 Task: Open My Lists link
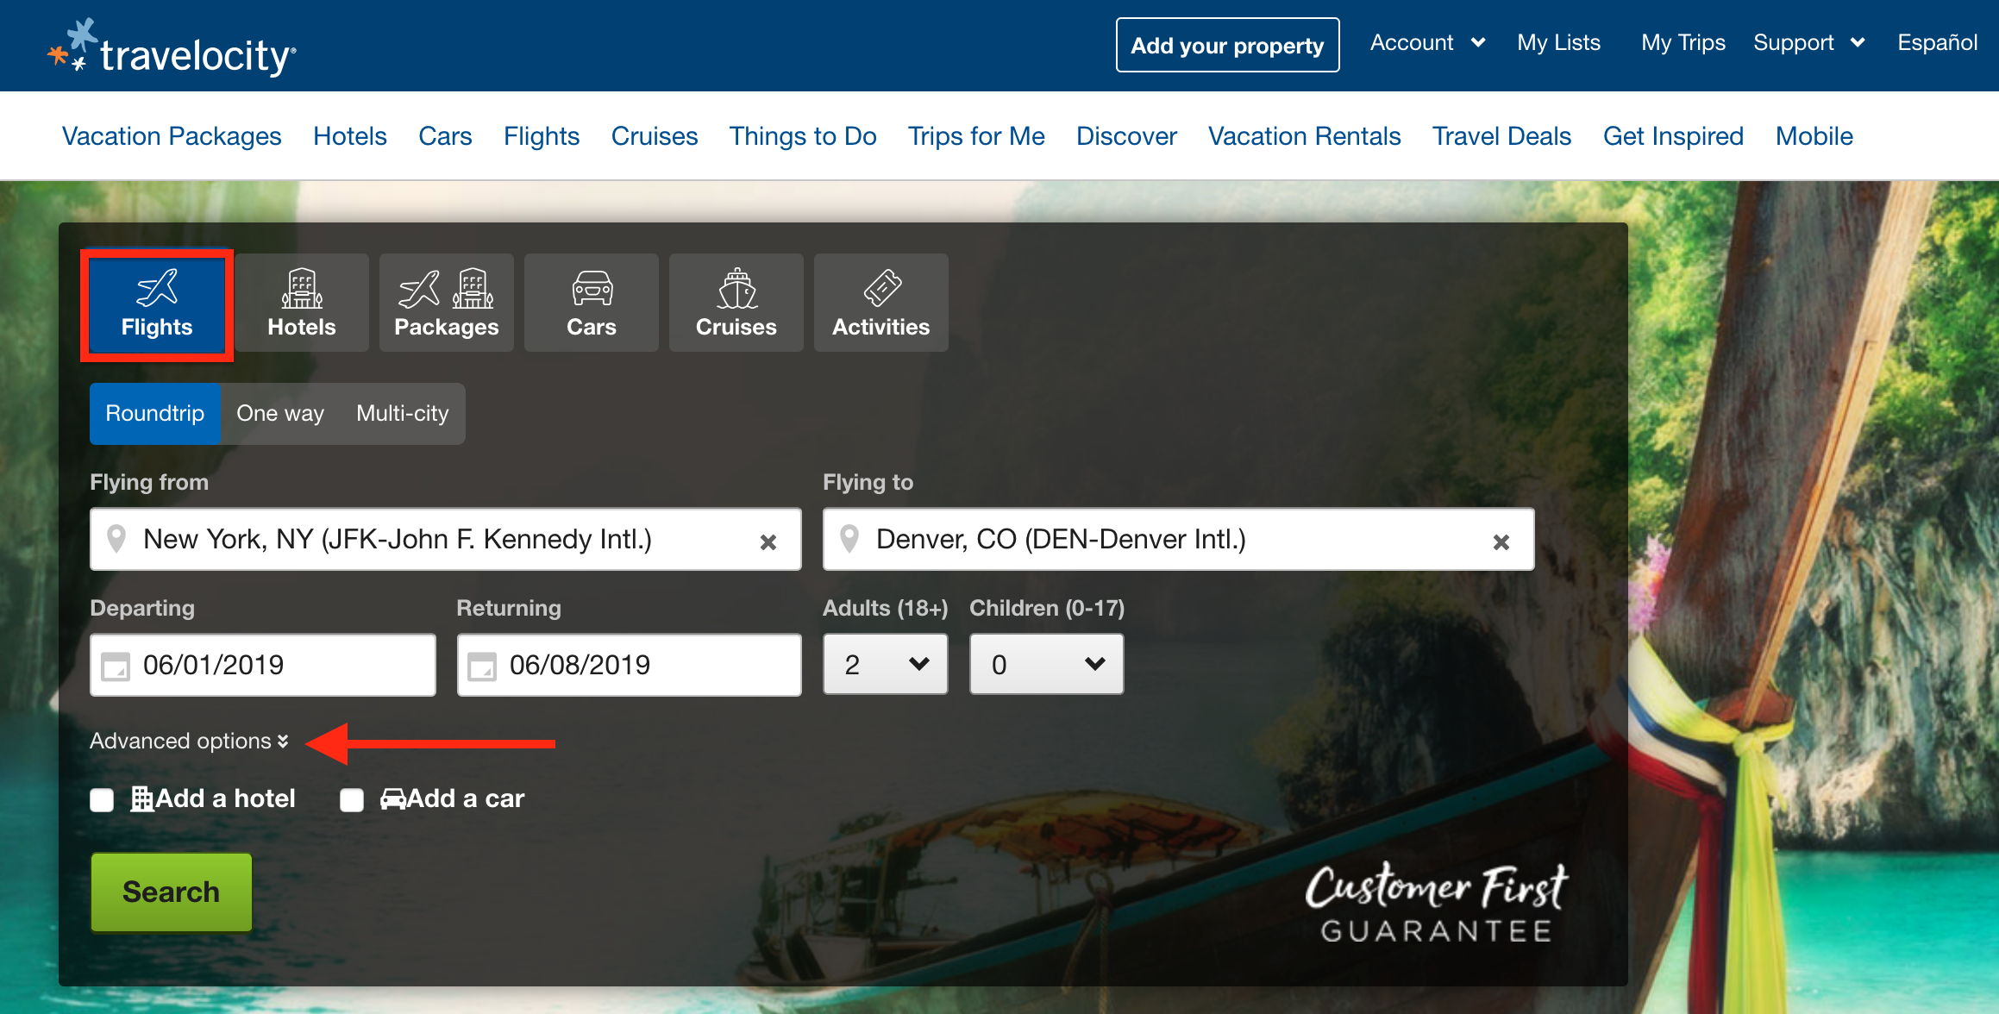(1559, 43)
